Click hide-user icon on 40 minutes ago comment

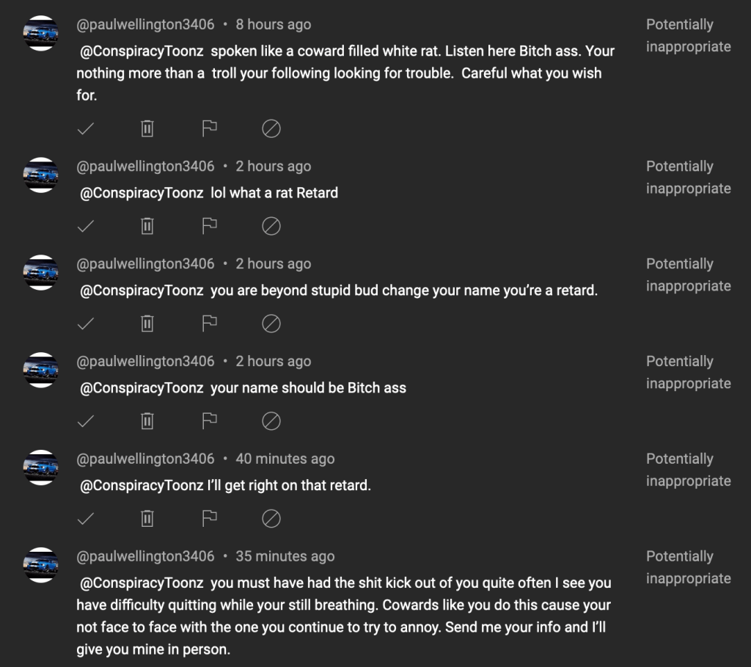[x=271, y=519]
